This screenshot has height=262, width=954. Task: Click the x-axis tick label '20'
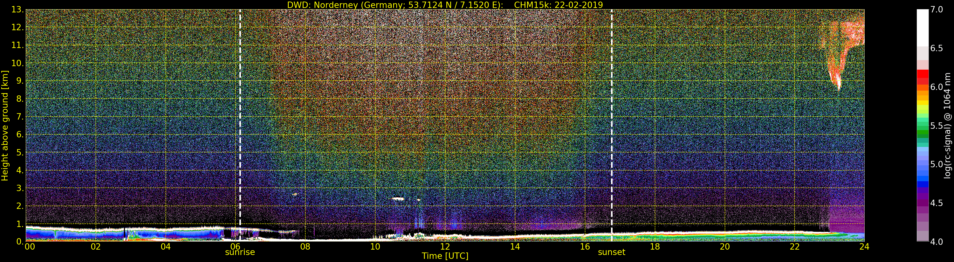(724, 246)
